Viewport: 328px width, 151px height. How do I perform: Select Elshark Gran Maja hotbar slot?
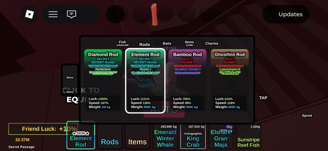click(221, 137)
